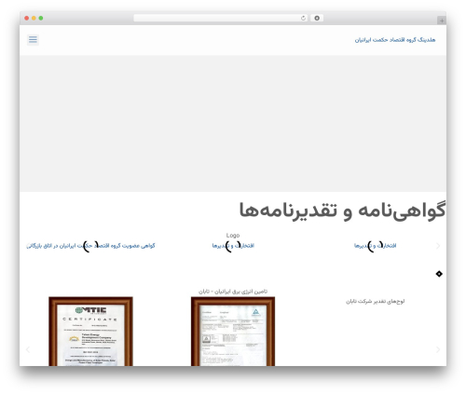The height and width of the screenshot is (394, 466).
Task: Open the هلدینگ گروه اقتصاد حکمت ایرانیان site title
Action: point(395,40)
